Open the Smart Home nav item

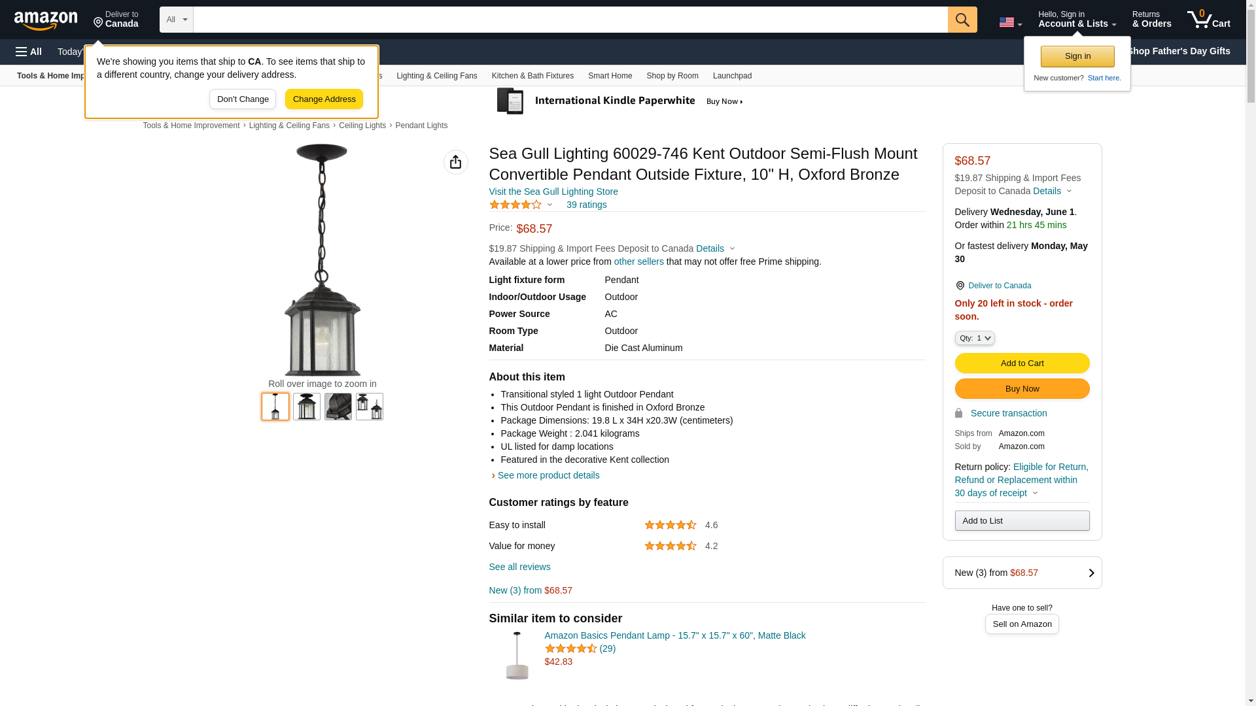point(610,76)
